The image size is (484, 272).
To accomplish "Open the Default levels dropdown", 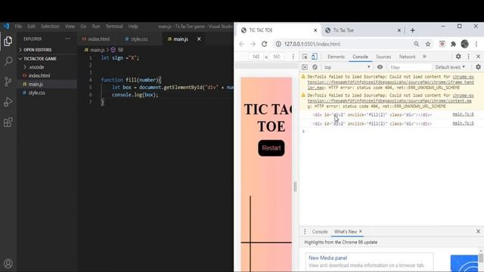I will click(450, 67).
